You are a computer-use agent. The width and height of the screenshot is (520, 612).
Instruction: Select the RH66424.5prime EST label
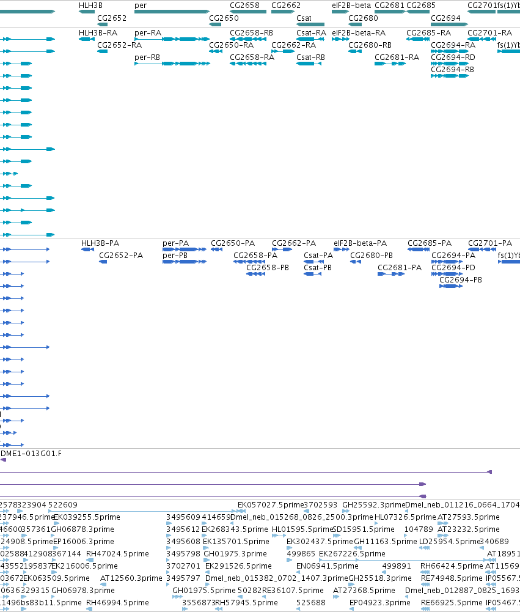tap(452, 566)
